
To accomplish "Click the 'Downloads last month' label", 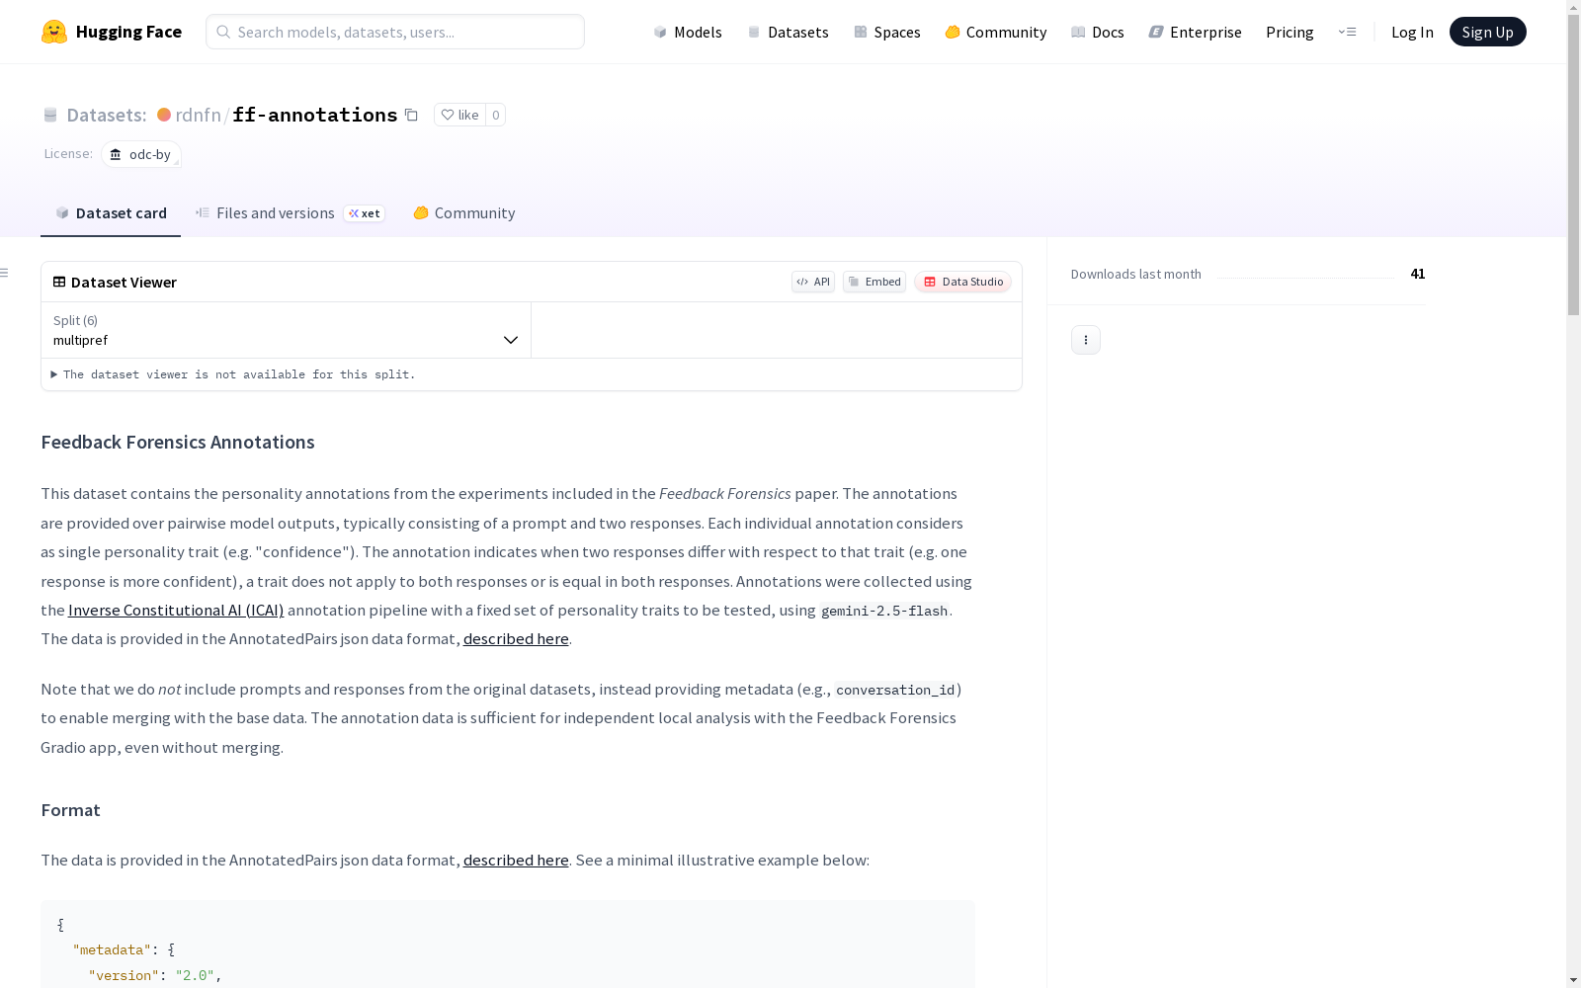I will coord(1136,274).
